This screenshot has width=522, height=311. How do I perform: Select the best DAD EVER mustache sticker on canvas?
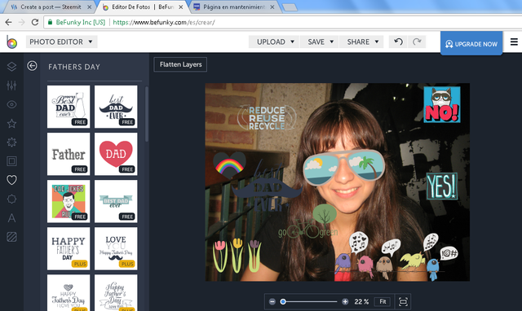267,187
